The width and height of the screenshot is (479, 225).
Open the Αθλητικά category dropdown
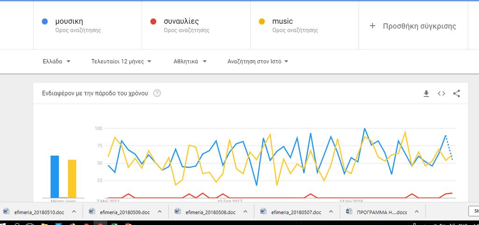[x=190, y=61]
